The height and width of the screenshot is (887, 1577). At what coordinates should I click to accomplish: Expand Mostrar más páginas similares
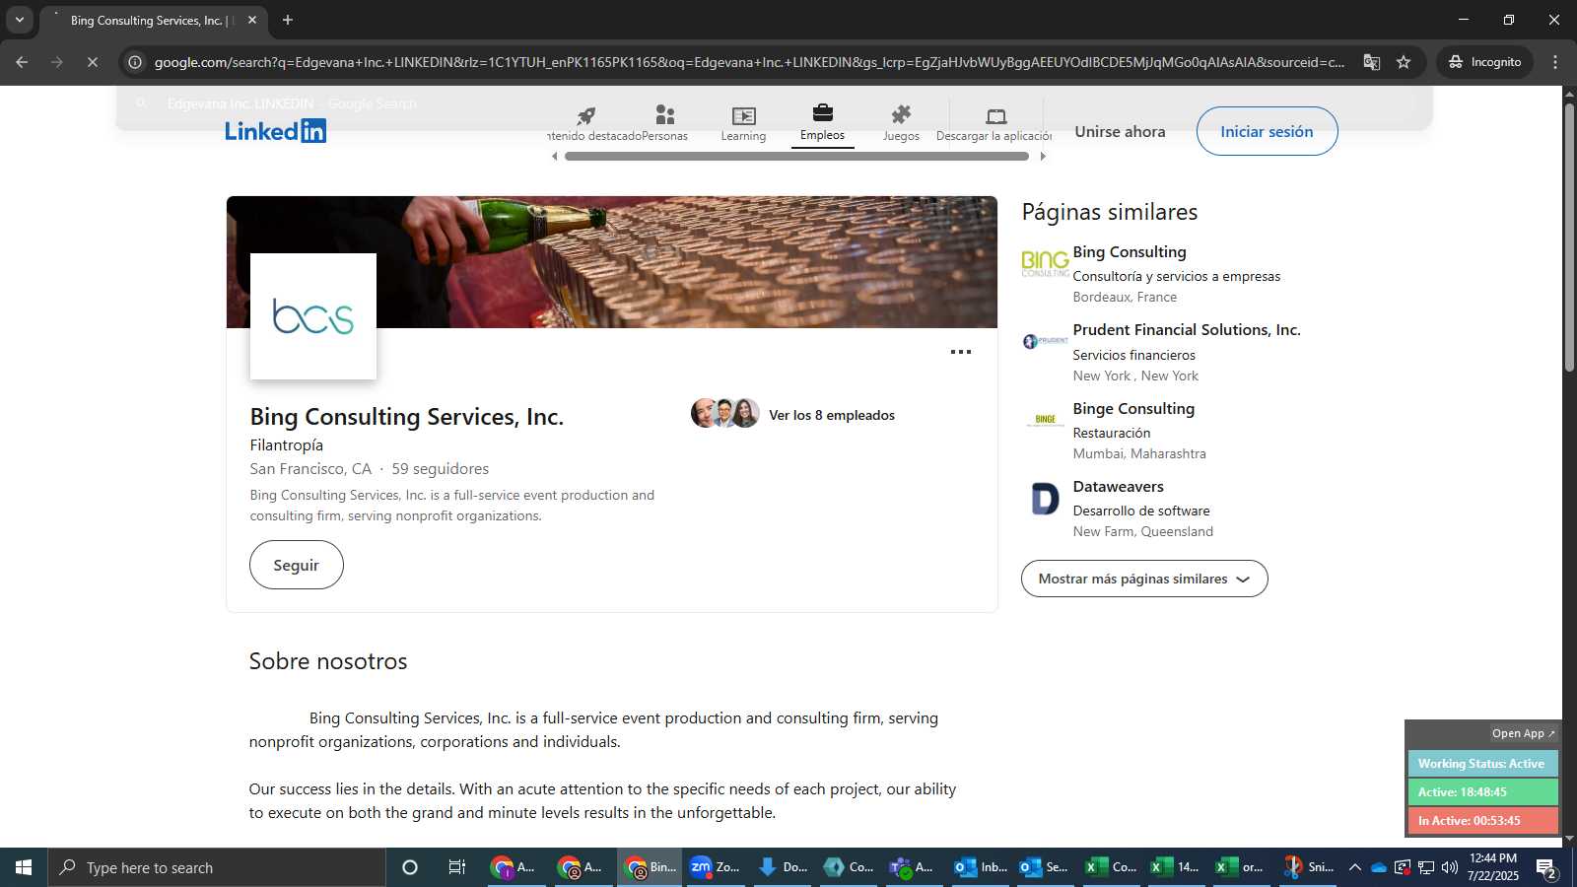pos(1144,579)
